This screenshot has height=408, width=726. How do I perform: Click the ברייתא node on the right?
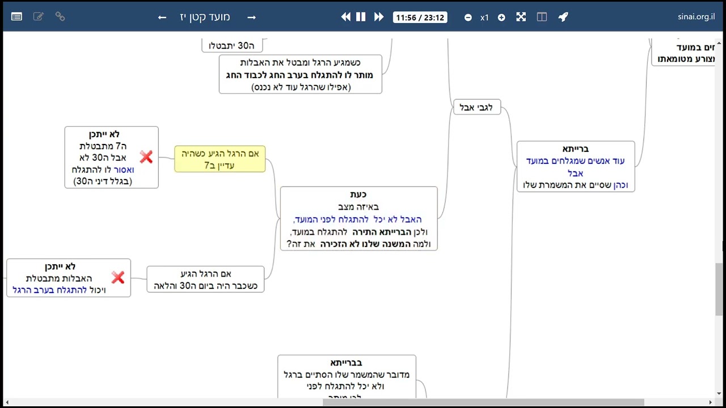click(x=576, y=167)
